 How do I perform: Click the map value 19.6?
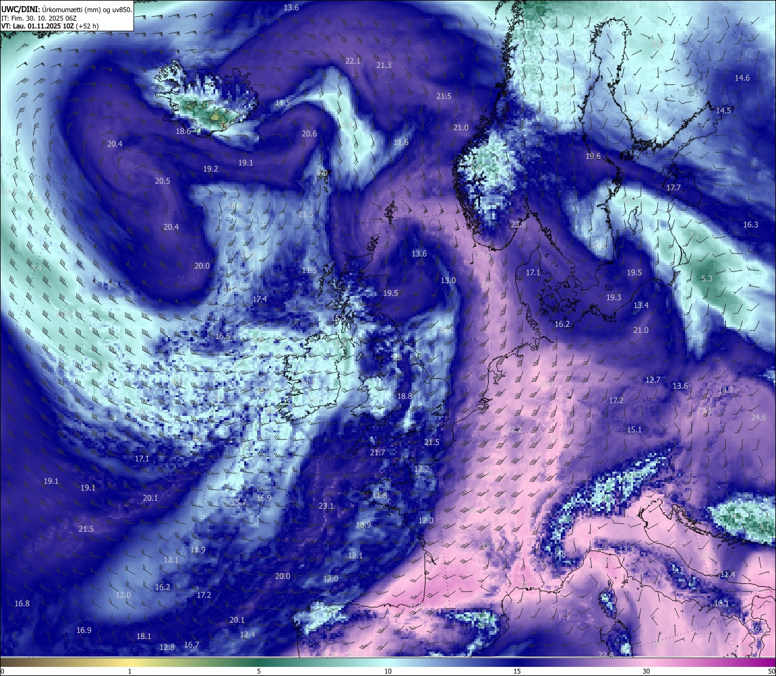[593, 156]
